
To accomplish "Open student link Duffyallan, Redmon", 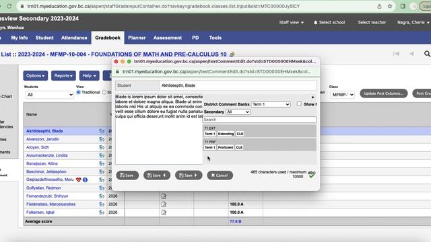I will pyautogui.click(x=43, y=188).
